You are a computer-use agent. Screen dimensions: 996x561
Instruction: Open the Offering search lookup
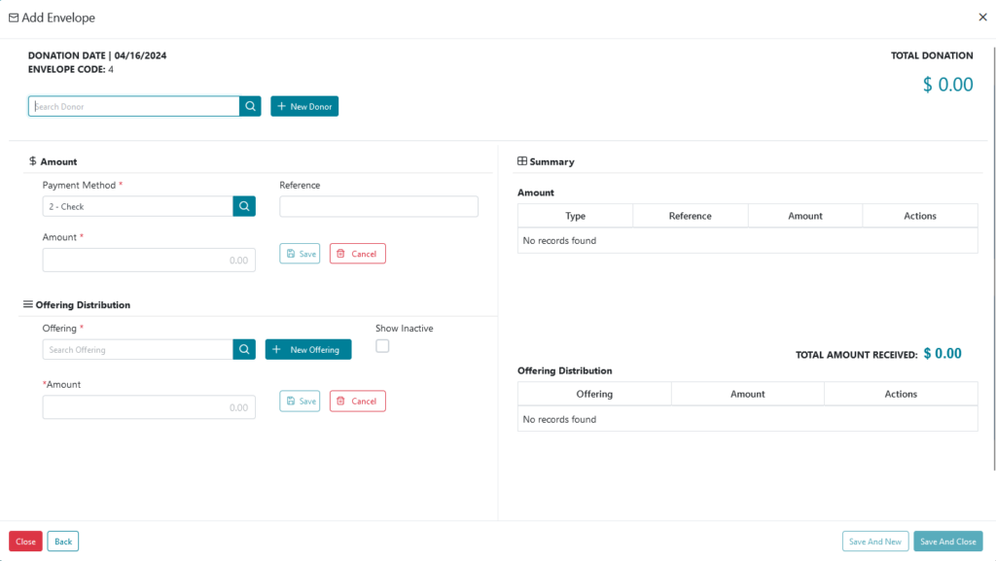point(244,349)
